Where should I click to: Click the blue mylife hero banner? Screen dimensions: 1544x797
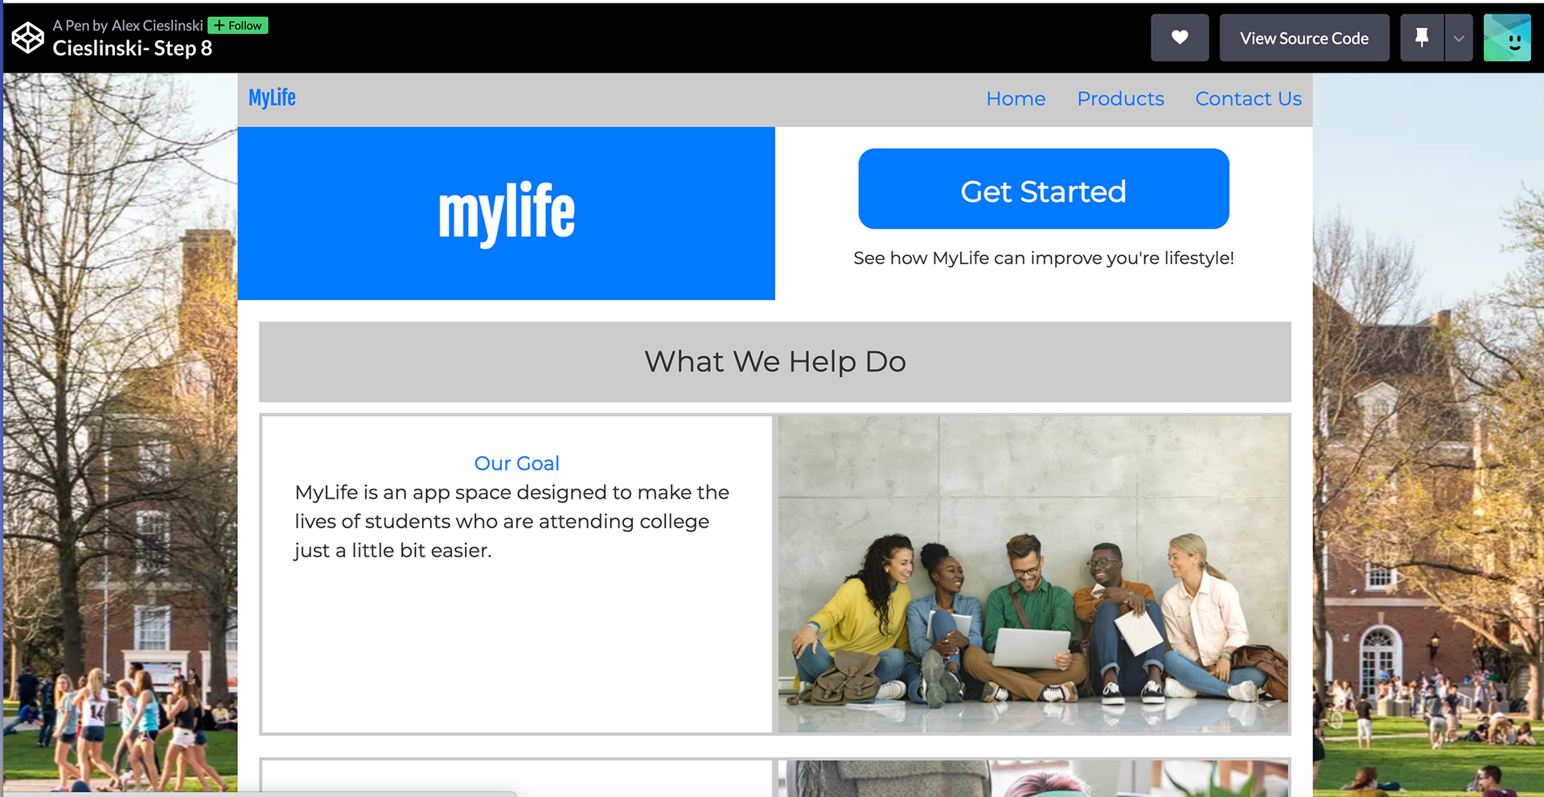(507, 213)
